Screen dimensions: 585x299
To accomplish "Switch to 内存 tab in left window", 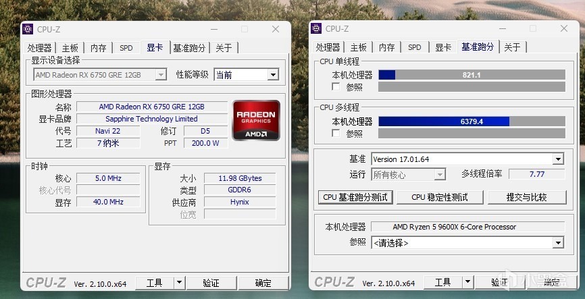I will click(x=99, y=48).
